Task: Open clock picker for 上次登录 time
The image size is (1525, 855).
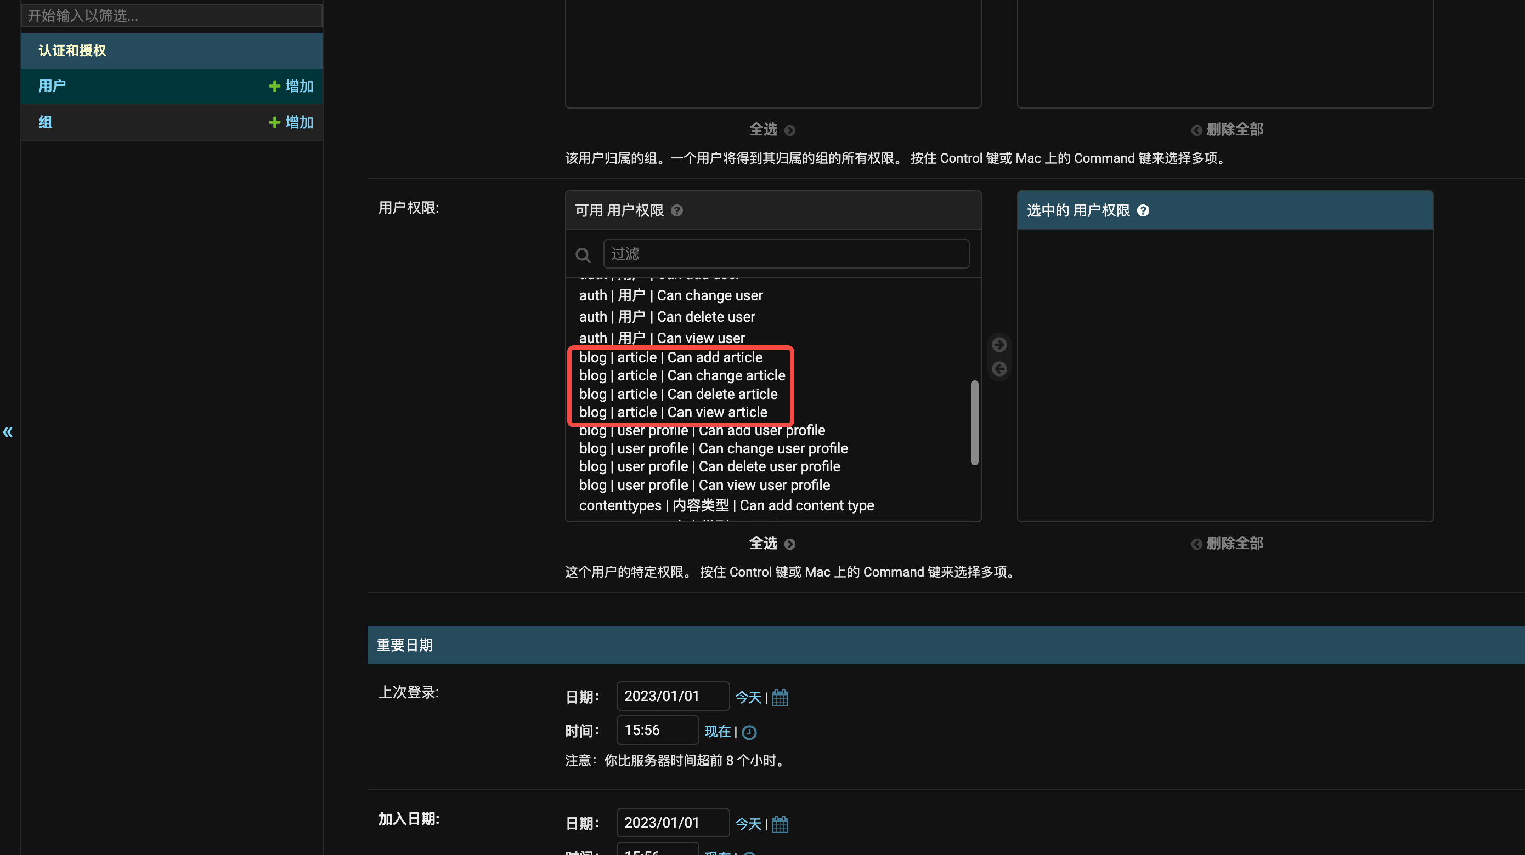Action: (749, 732)
